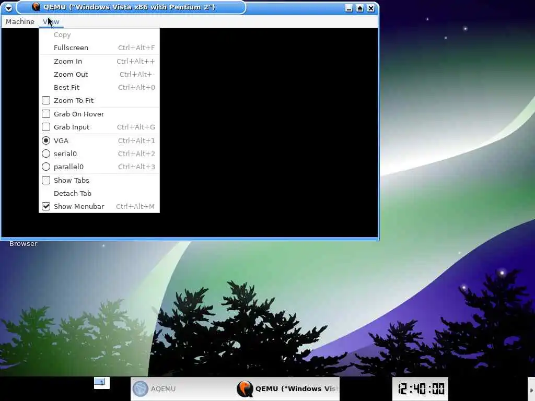Choose Best Fit option

pyautogui.click(x=99, y=87)
